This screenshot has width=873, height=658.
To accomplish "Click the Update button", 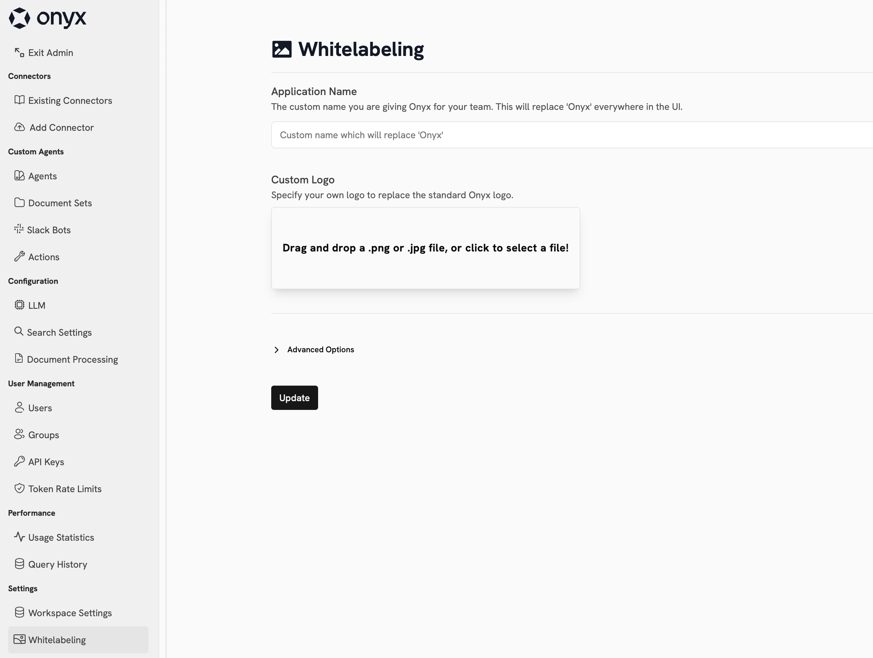I will (294, 398).
